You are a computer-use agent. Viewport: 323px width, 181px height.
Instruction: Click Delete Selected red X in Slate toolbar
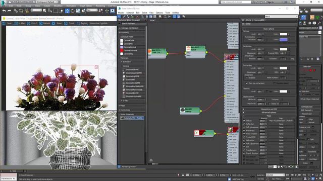point(137,17)
